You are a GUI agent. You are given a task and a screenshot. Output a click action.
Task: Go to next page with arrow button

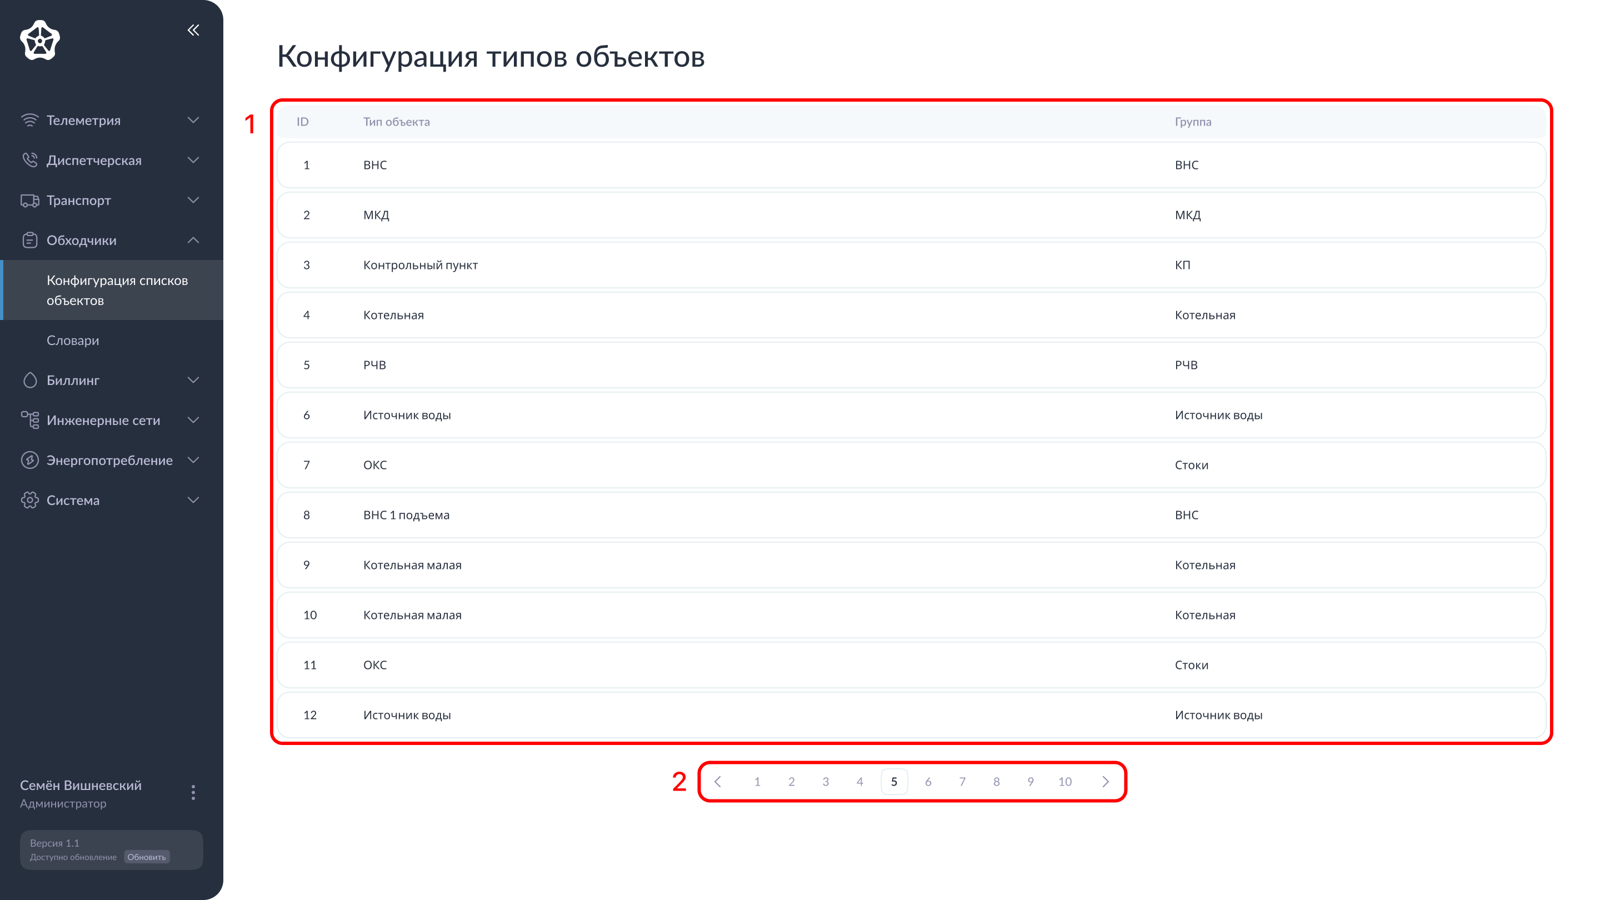coord(1105,782)
